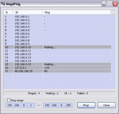Select the 192.168.0.15 waiting row
The width and height of the screenshot is (119, 114).
coord(58,64)
